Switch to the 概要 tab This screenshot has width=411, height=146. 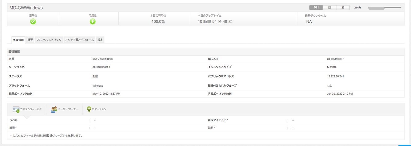click(x=30, y=40)
